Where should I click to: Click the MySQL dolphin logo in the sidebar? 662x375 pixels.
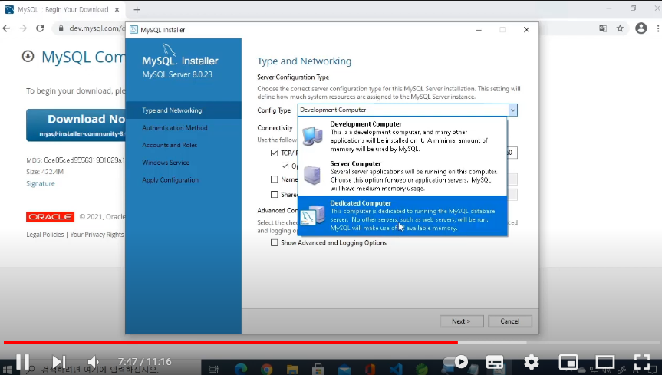point(170,49)
